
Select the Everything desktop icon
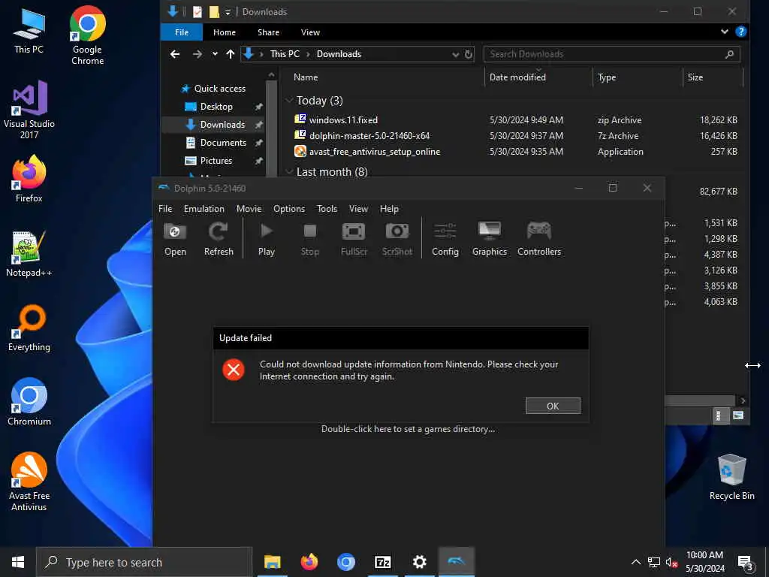pyautogui.click(x=29, y=328)
